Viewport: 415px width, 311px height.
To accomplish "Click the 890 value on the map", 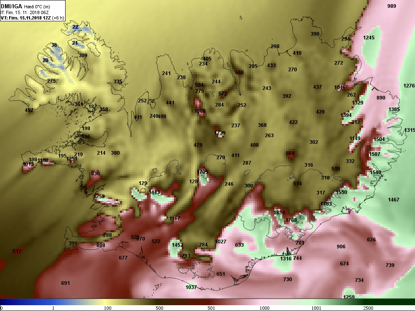I will (x=381, y=98).
